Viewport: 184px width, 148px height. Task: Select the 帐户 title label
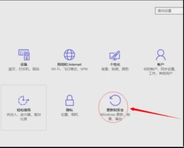click(x=160, y=64)
